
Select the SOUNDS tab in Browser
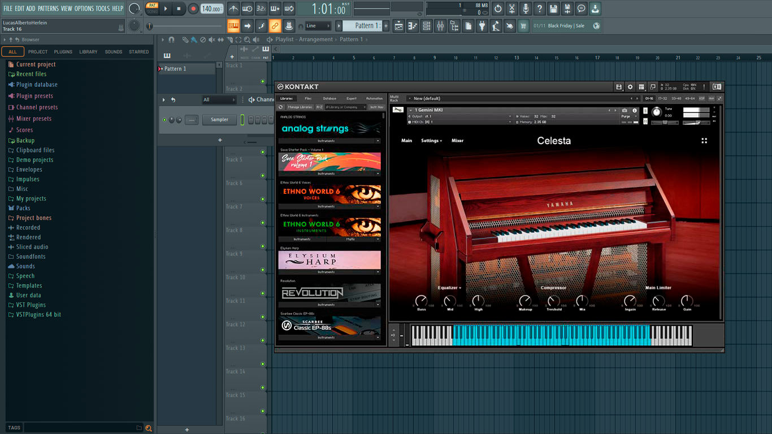click(114, 51)
